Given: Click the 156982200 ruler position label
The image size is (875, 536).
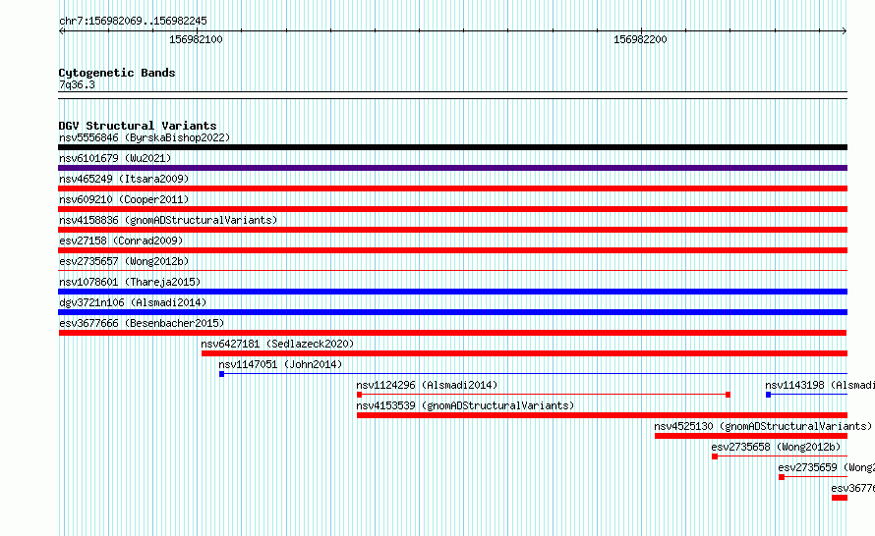Looking at the screenshot, I should point(640,39).
